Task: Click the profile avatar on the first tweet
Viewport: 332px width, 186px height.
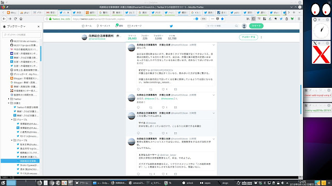Action: (x=131, y=48)
